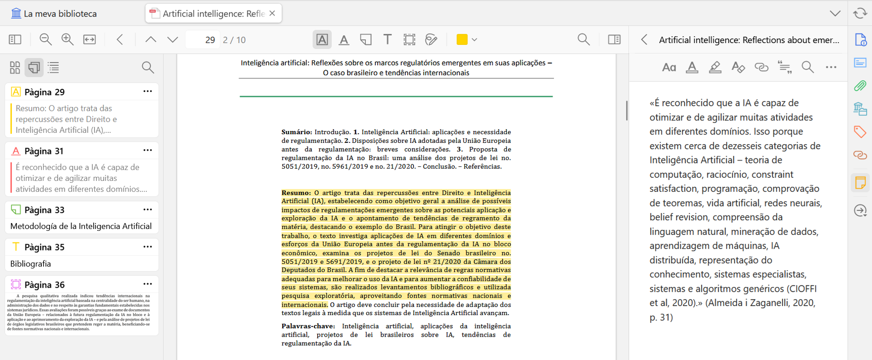This screenshot has height=360, width=872.
Task: Open options menu for Pàgina 35 annotation
Action: coord(147,246)
